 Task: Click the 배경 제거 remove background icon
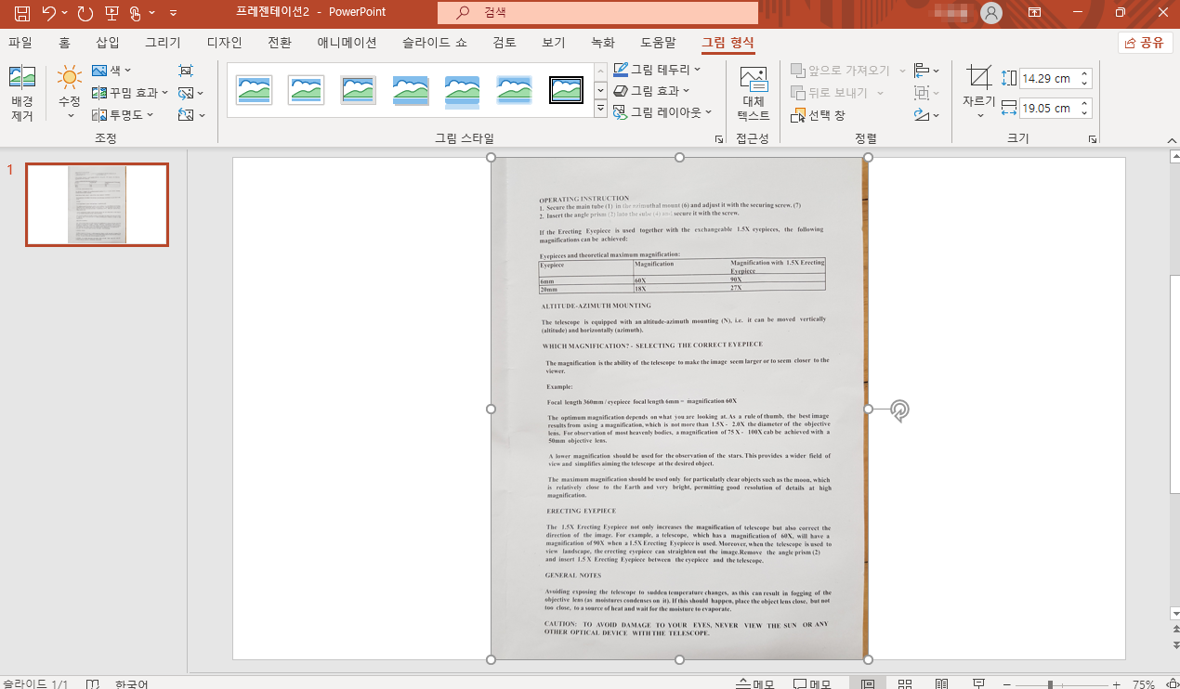pos(22,95)
